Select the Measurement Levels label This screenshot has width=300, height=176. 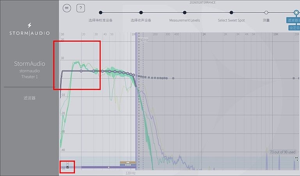coord(185,20)
